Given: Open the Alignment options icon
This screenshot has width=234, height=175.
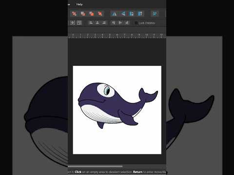Looking at the screenshot, I should (155, 14).
